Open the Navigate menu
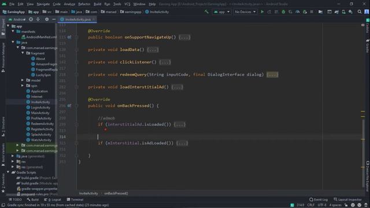 (43, 4)
